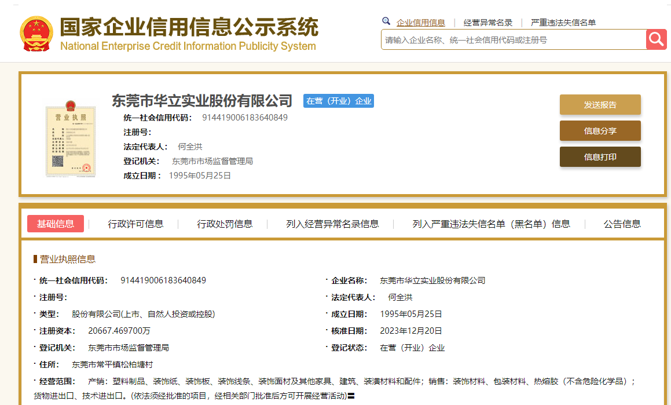Click the 登记状态 value 在营（开业）企业
671x405 pixels.
pos(413,348)
